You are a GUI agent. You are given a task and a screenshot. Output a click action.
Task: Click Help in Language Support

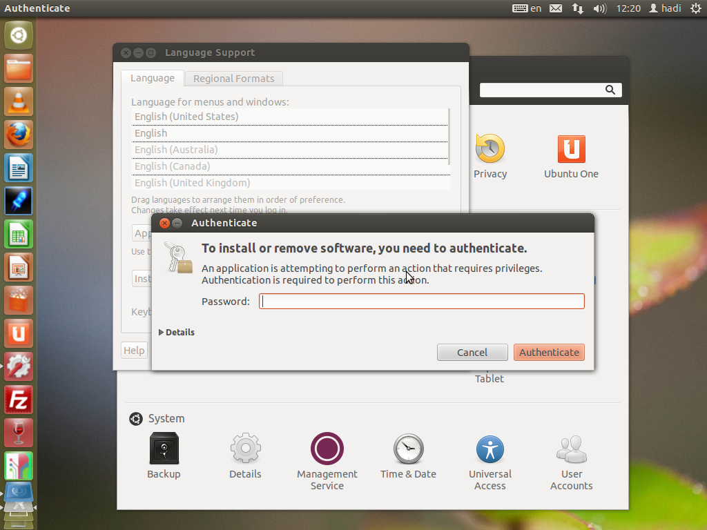[134, 350]
